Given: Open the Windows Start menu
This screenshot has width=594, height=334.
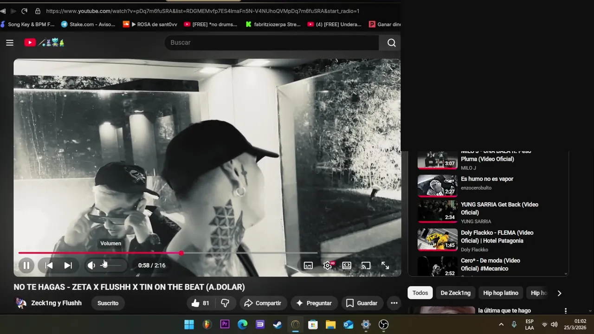Looking at the screenshot, I should coord(189,324).
